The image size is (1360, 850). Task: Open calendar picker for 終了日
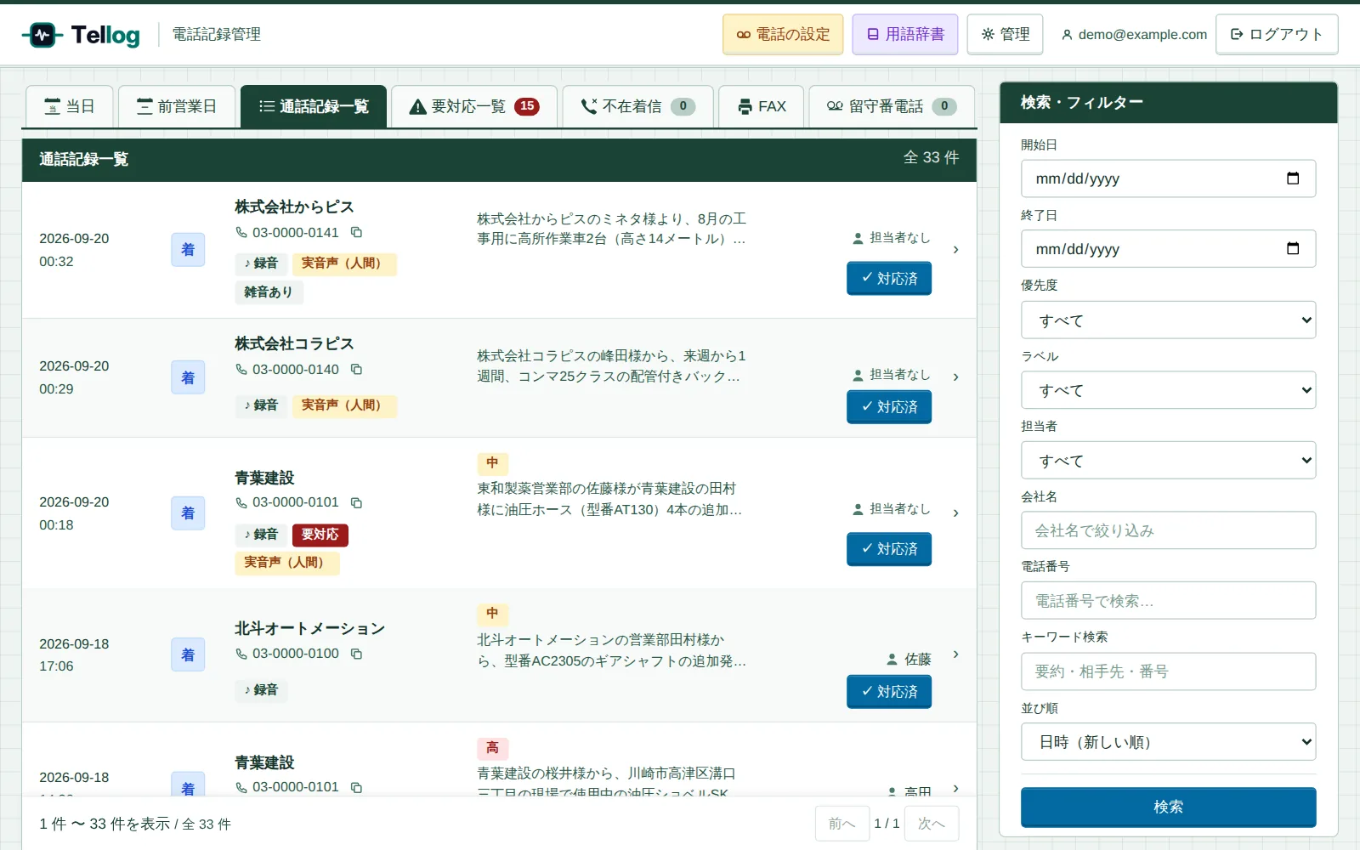1293,249
